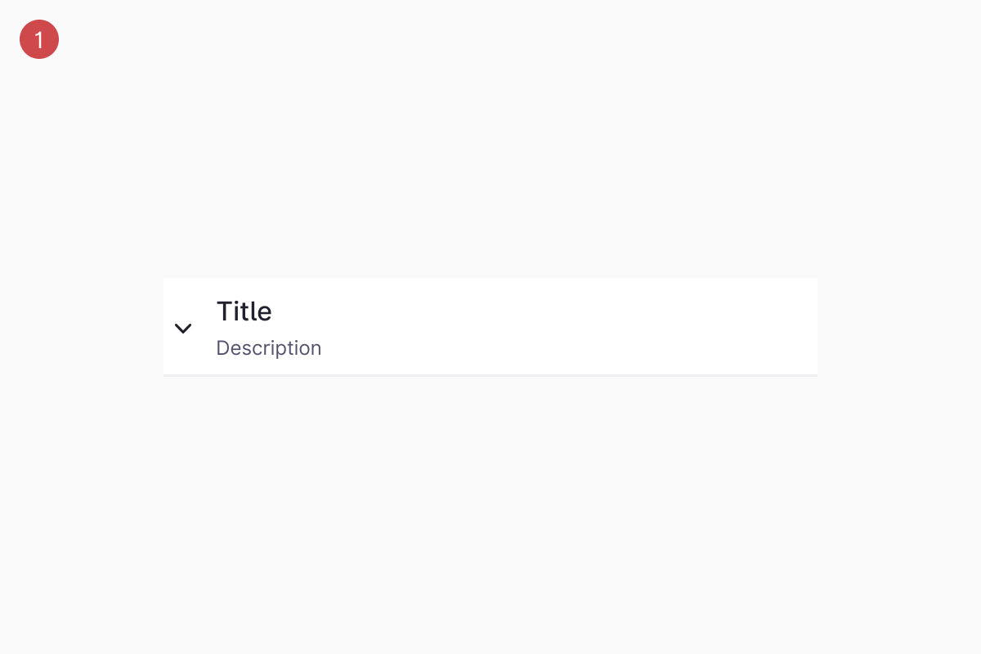The height and width of the screenshot is (654, 981).
Task: Click the blank gray background below the accordion
Action: coord(490,515)
